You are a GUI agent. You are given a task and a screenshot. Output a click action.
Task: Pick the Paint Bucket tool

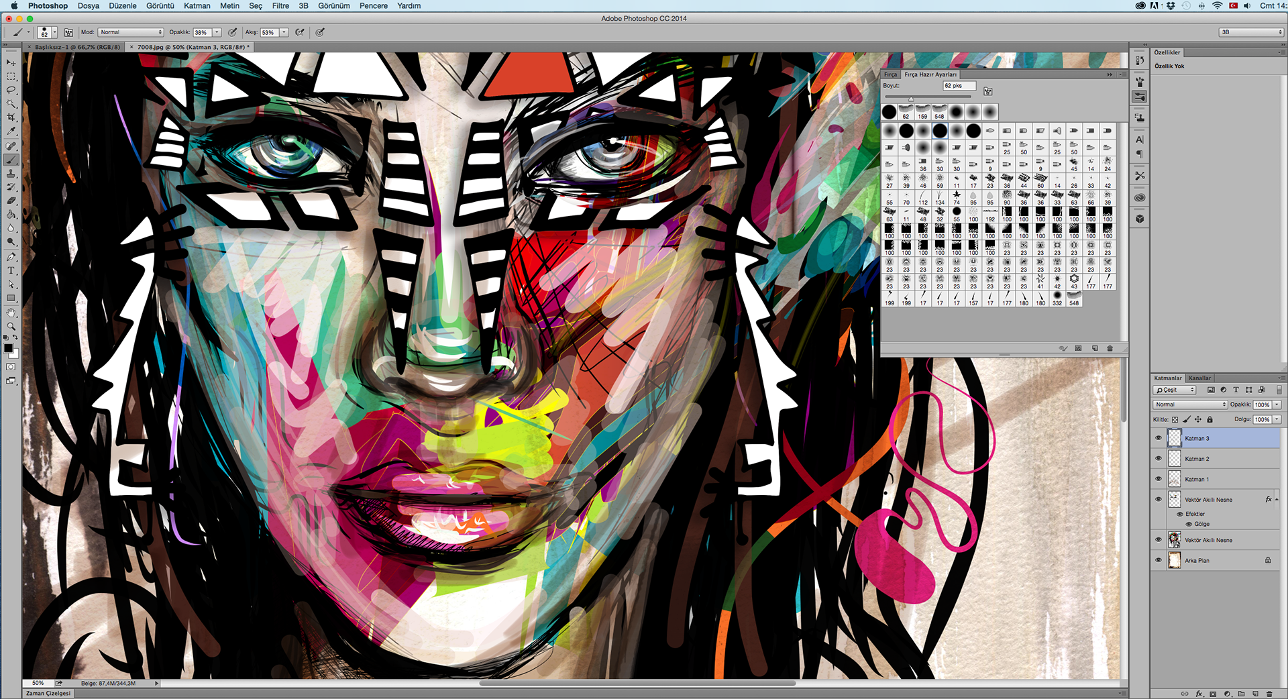(x=11, y=215)
